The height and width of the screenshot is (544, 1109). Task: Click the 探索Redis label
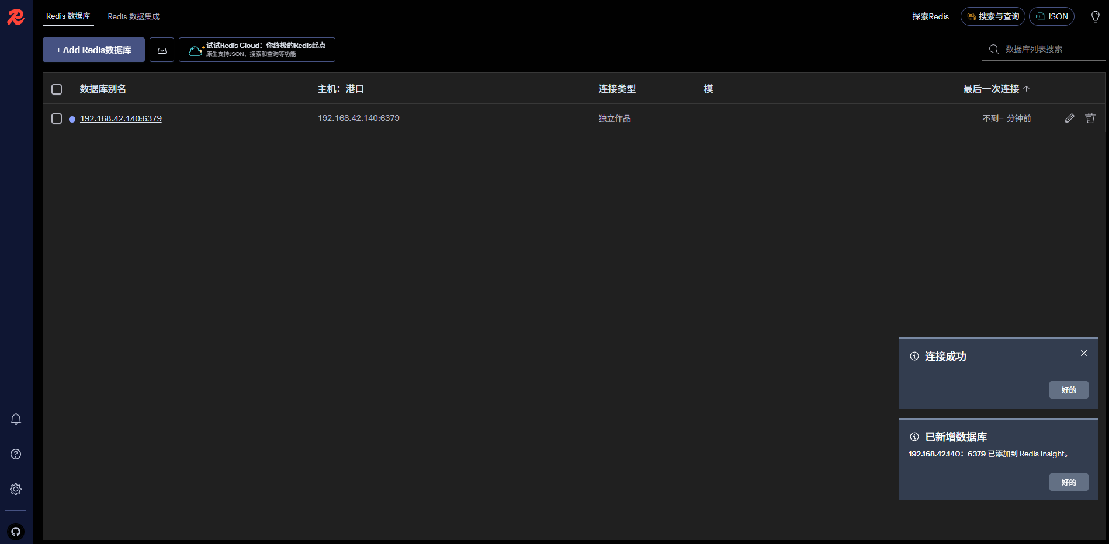pyautogui.click(x=931, y=16)
